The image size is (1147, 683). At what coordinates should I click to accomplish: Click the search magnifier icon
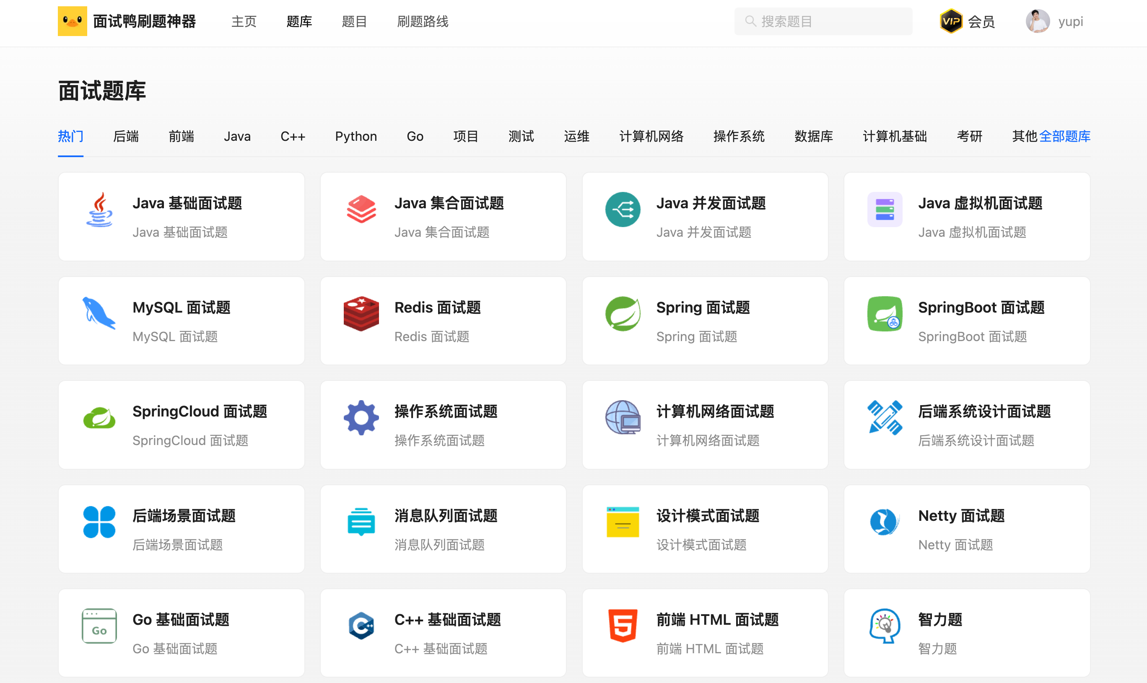coord(750,21)
